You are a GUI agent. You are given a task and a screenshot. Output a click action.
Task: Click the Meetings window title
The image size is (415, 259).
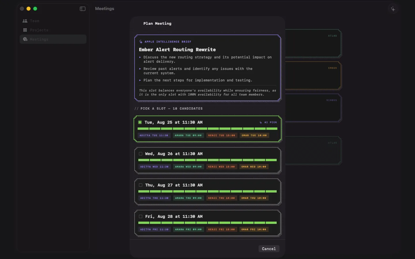click(x=105, y=9)
